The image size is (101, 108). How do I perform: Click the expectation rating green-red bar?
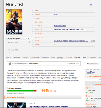[22, 91]
